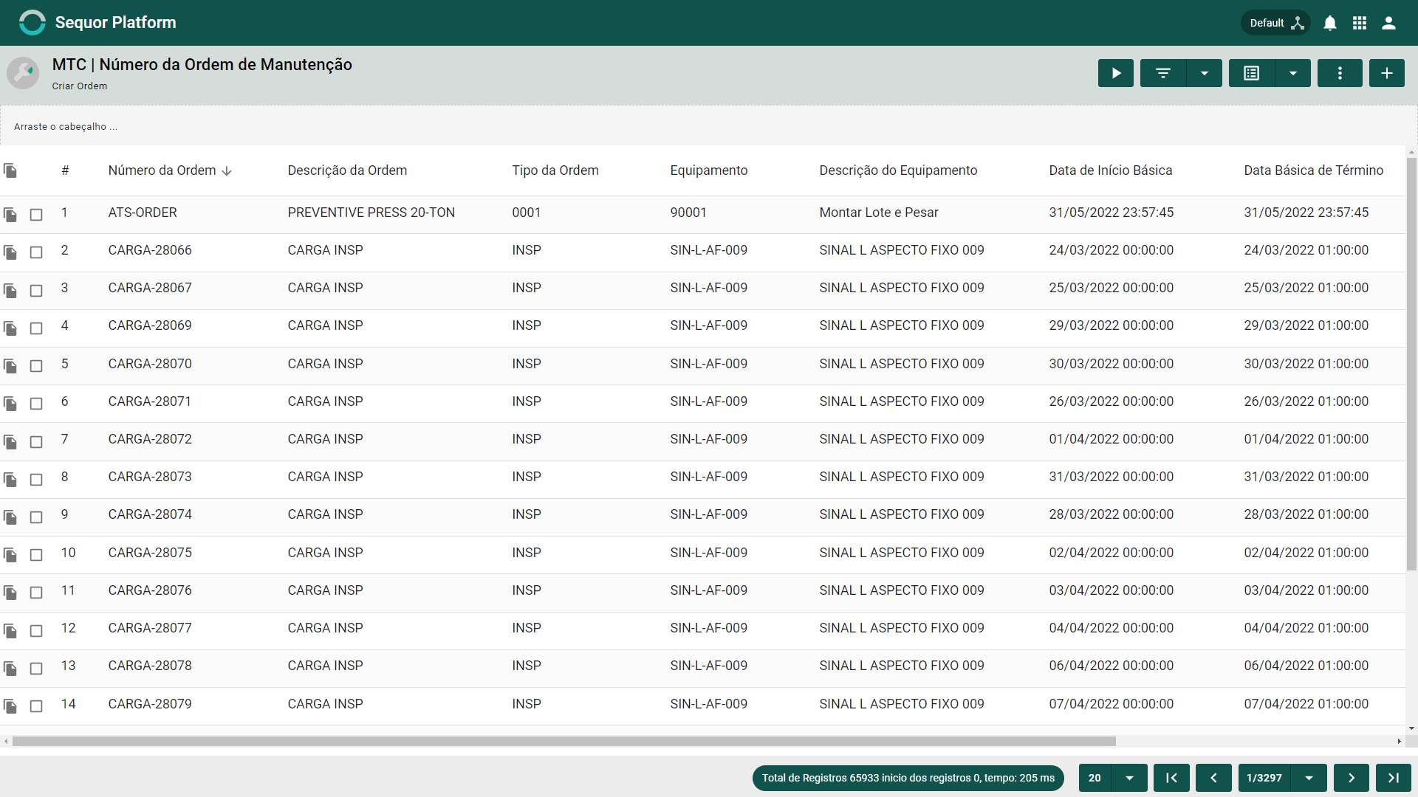Click the # column header
The image size is (1418, 797).
65,170
